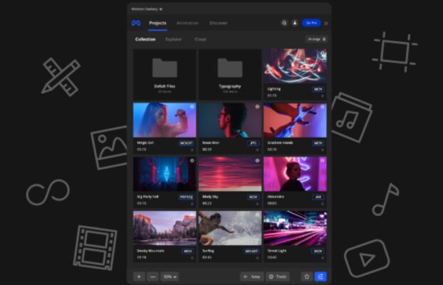Click the Go Pro button
This screenshot has height=285, width=443.
coord(311,23)
